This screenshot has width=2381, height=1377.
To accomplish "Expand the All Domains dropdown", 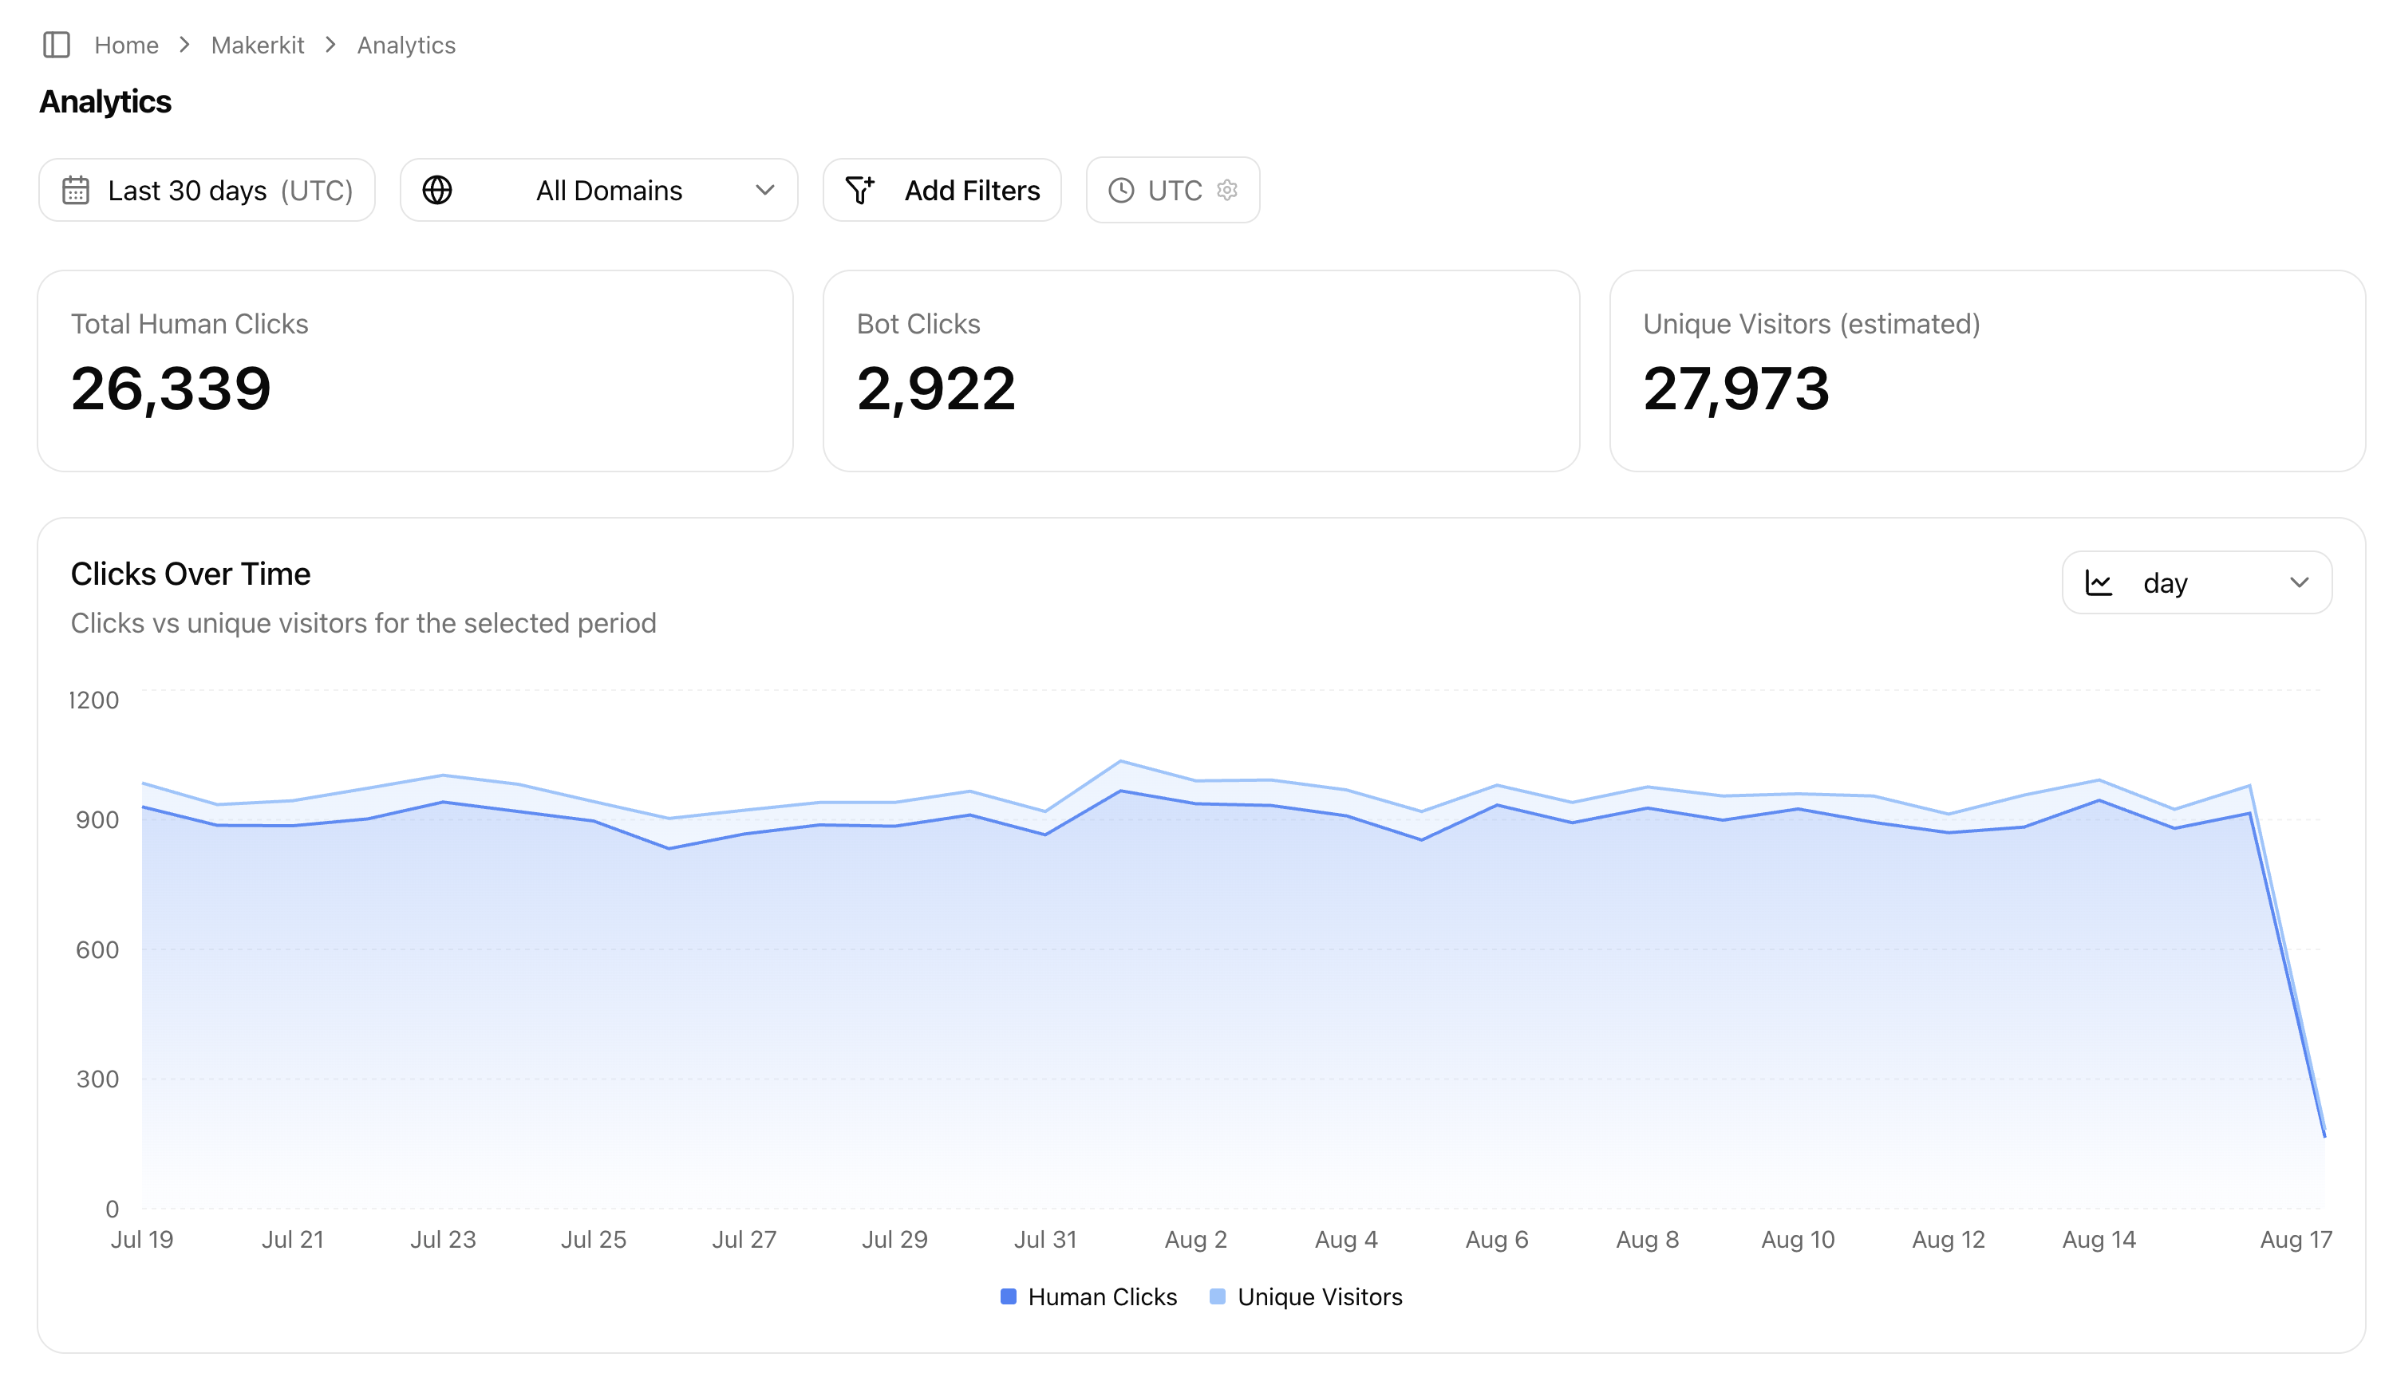I will click(599, 190).
